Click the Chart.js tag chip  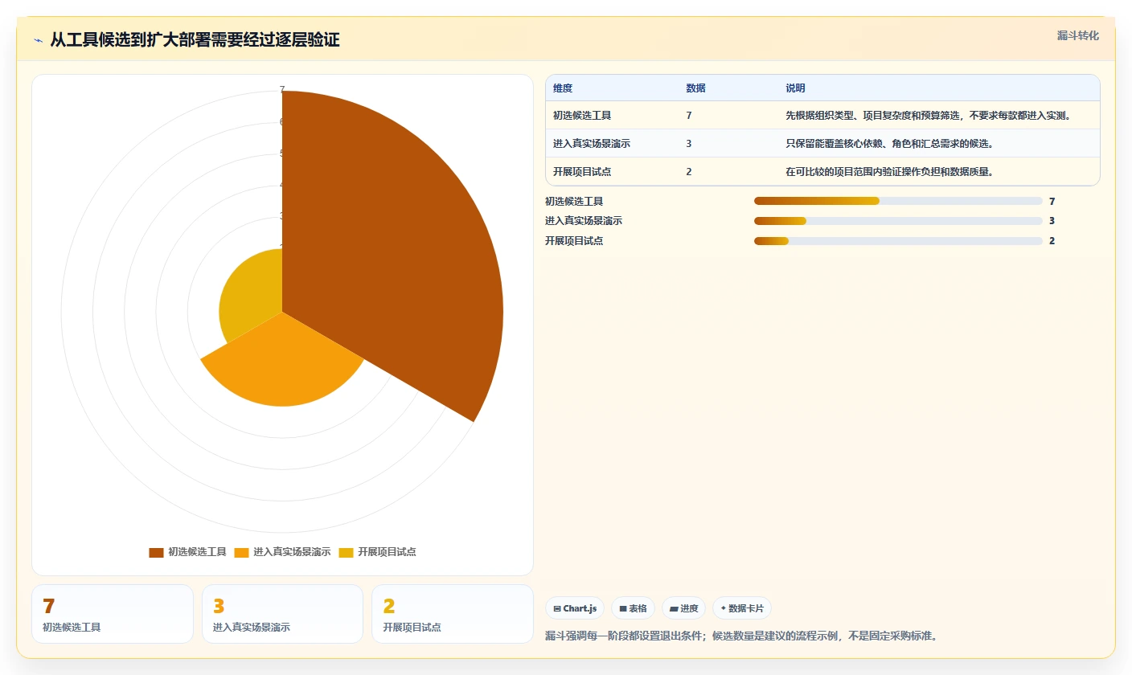(575, 608)
